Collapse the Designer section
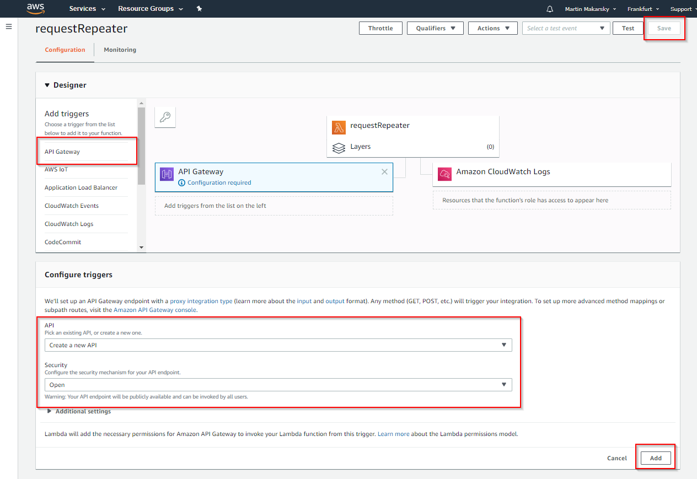 tap(47, 85)
